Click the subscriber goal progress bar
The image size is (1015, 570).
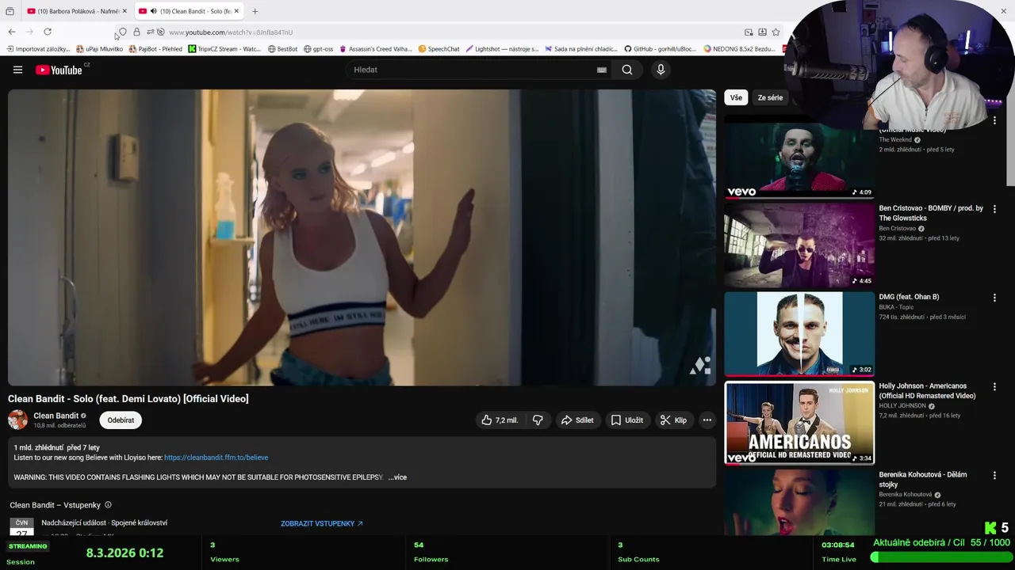pyautogui.click(x=940, y=557)
